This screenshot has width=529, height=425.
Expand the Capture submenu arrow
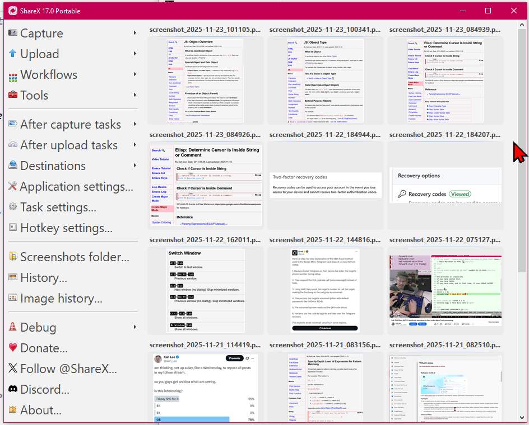click(135, 34)
